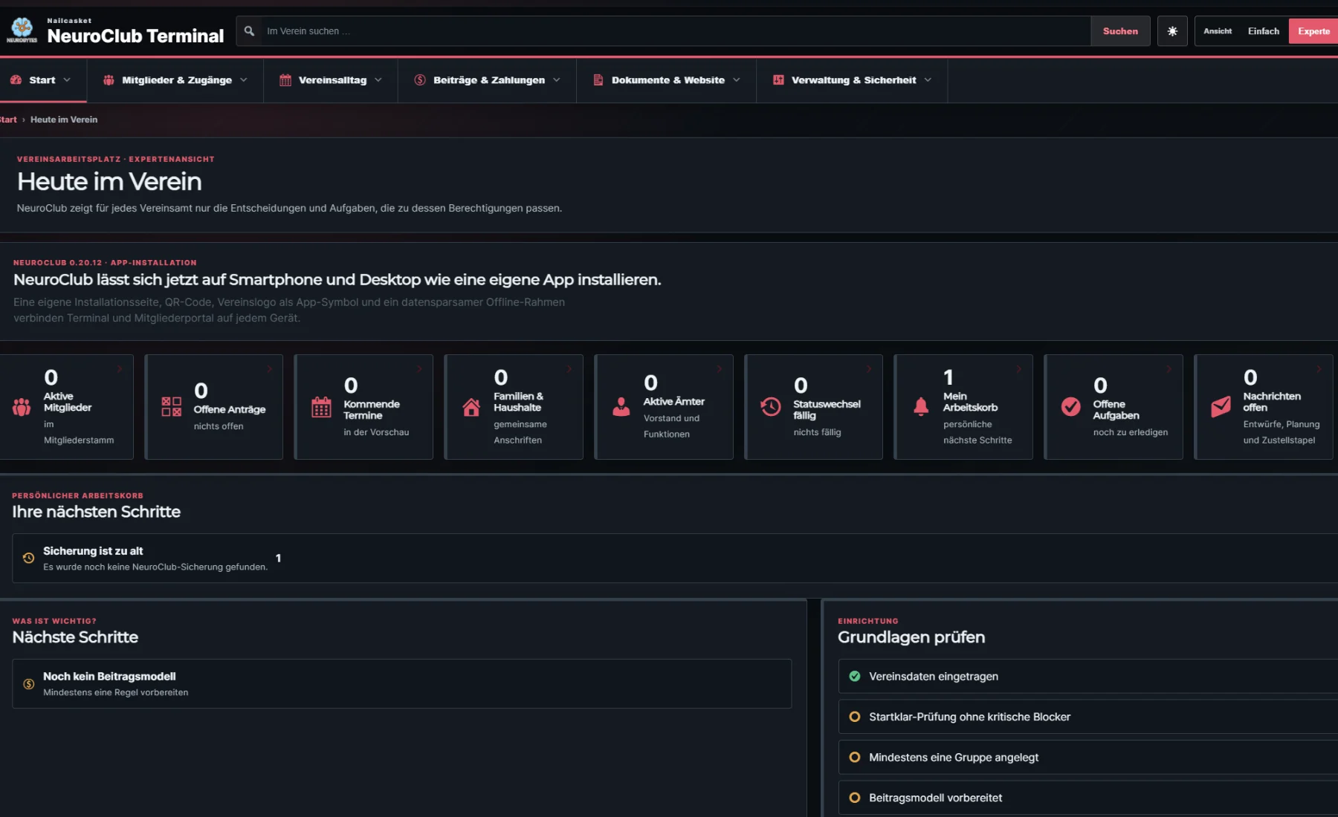Open the Beiträge & Zahlungen menu
The image size is (1338, 817).
coord(488,80)
